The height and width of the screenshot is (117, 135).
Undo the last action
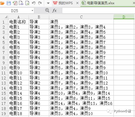pos(34,3)
